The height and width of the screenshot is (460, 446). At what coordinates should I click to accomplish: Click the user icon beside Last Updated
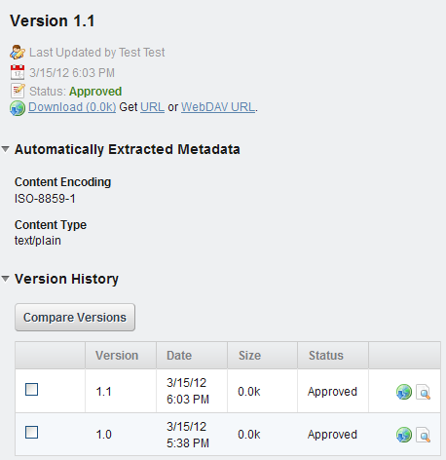click(x=18, y=53)
